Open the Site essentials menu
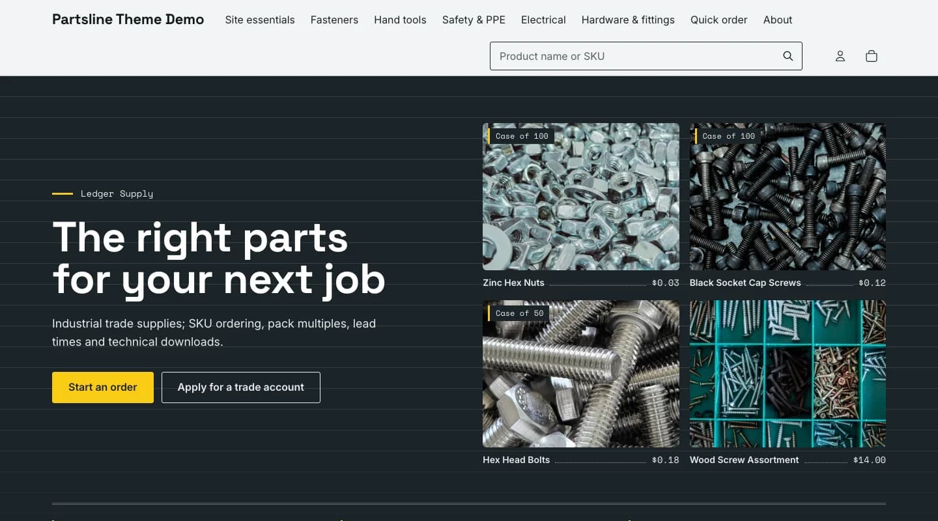 (260, 20)
